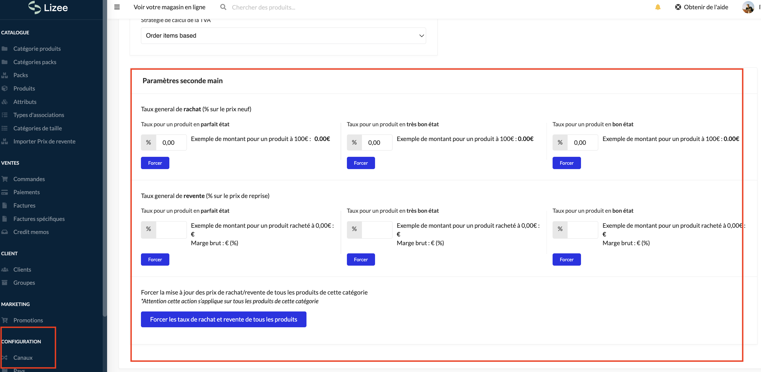Click the Chercher des produits search box
Viewport: 761px width, 372px height.
coord(263,7)
